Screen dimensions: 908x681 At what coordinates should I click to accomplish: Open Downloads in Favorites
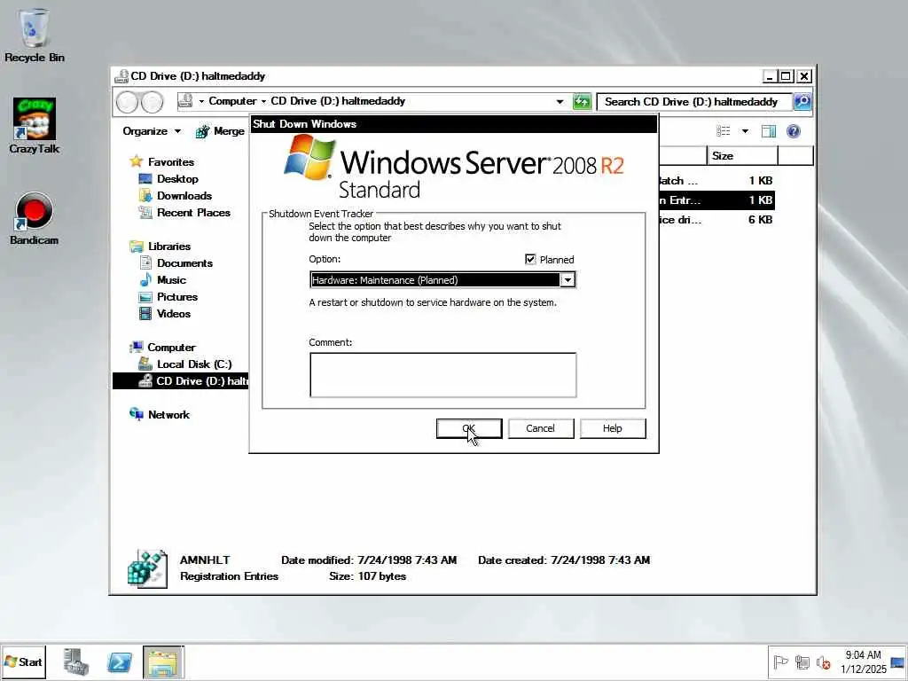pyautogui.click(x=184, y=196)
